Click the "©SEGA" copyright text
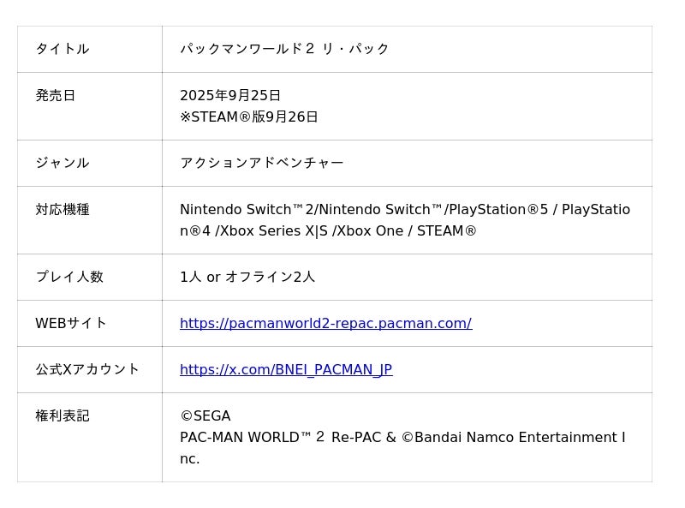The image size is (685, 508). [205, 416]
